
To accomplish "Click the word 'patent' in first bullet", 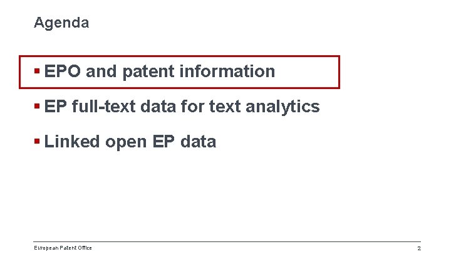I will (x=148, y=71).
